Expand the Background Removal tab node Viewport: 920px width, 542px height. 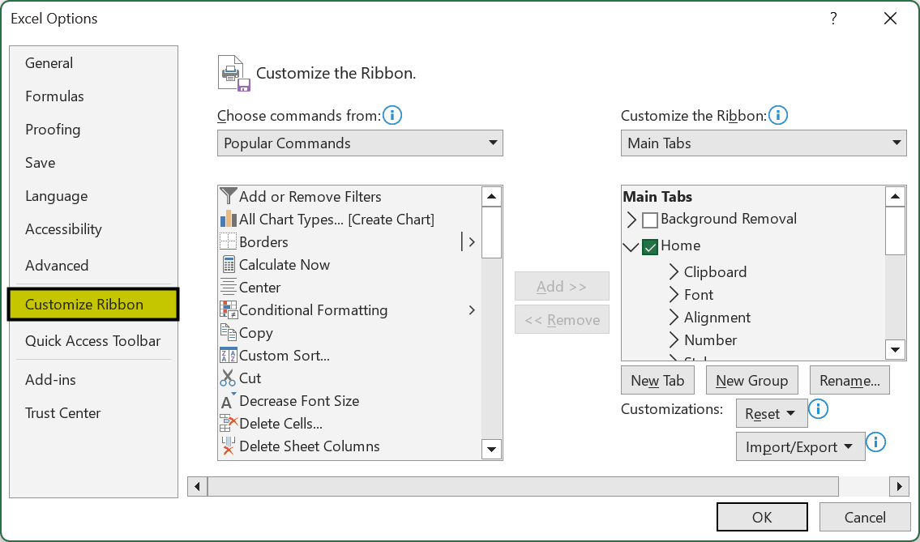[x=631, y=220]
